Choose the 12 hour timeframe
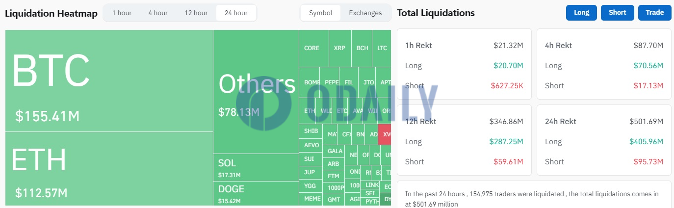674x208 pixels. 196,13
